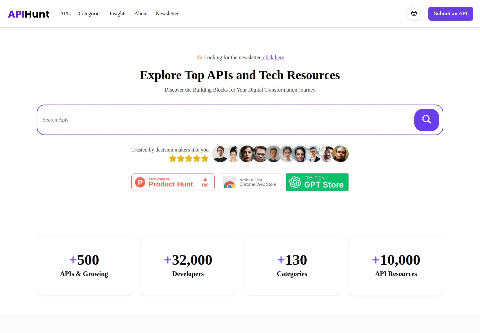Select the +500 APIs & Growing card
The image size is (480, 333).
[84, 265]
